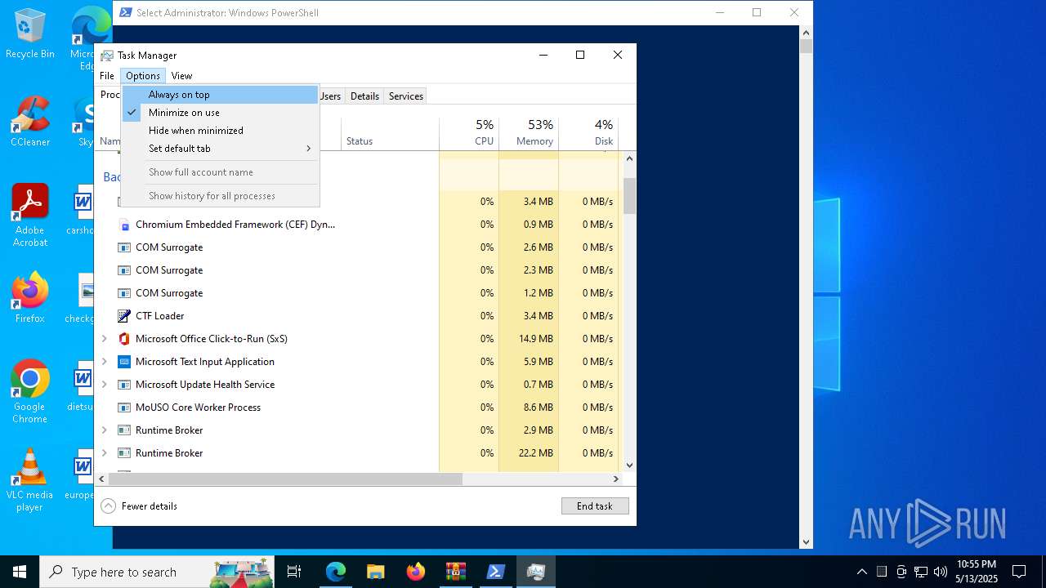
Task: Switch to the Services tab
Action: pos(406,96)
